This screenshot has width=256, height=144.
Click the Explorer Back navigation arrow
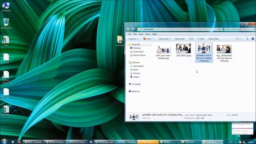click(x=128, y=29)
